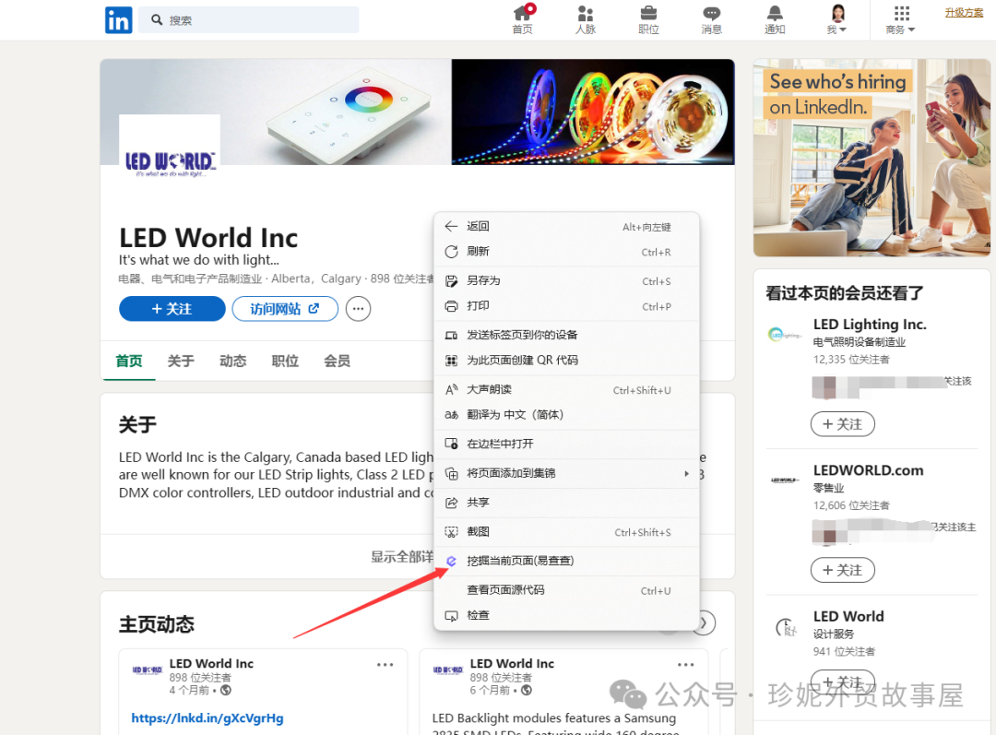Open LED Lighting Inc. company link
Viewport: 996px width, 735px height.
tap(870, 325)
